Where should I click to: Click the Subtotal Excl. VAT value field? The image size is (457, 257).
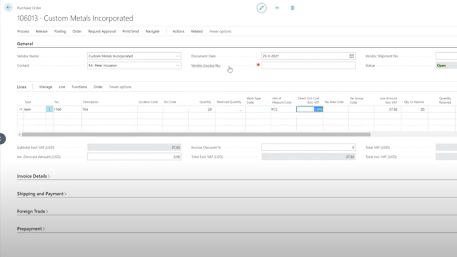(x=134, y=147)
